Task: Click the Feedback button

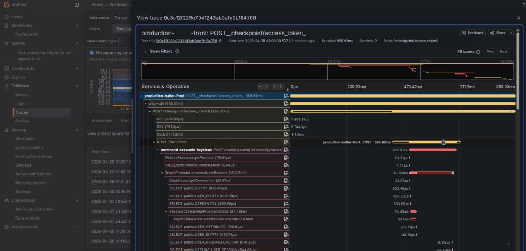Action: pyautogui.click(x=473, y=33)
